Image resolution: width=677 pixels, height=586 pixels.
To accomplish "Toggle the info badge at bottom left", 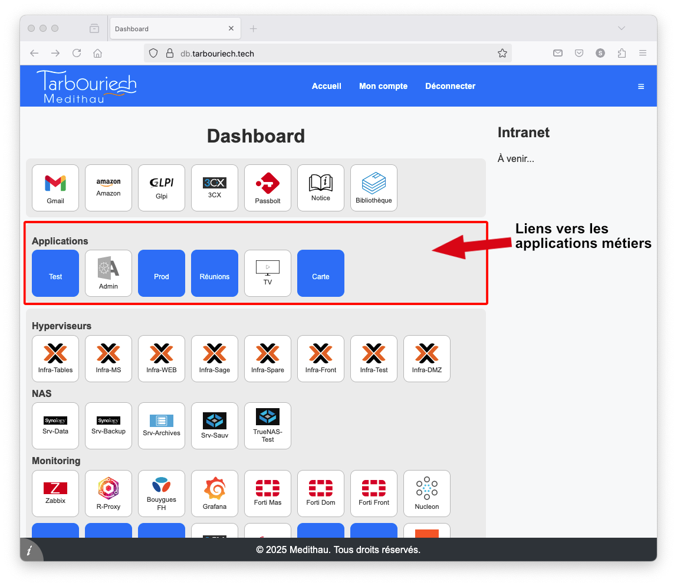I will coord(30,550).
